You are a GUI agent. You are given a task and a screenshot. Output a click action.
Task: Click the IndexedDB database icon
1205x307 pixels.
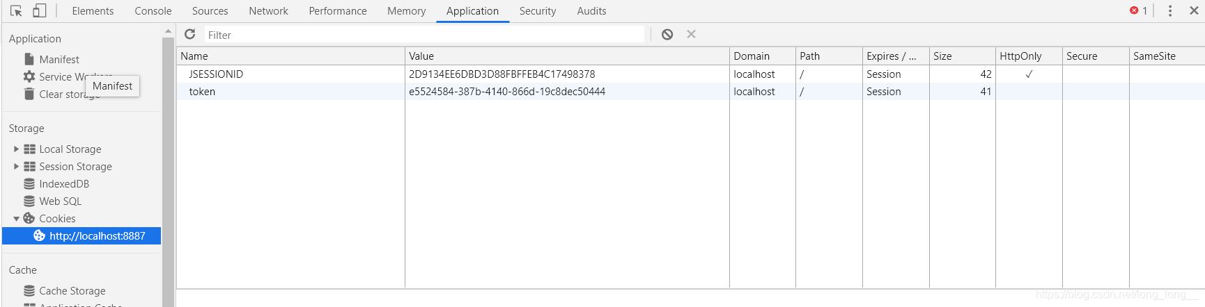(29, 184)
